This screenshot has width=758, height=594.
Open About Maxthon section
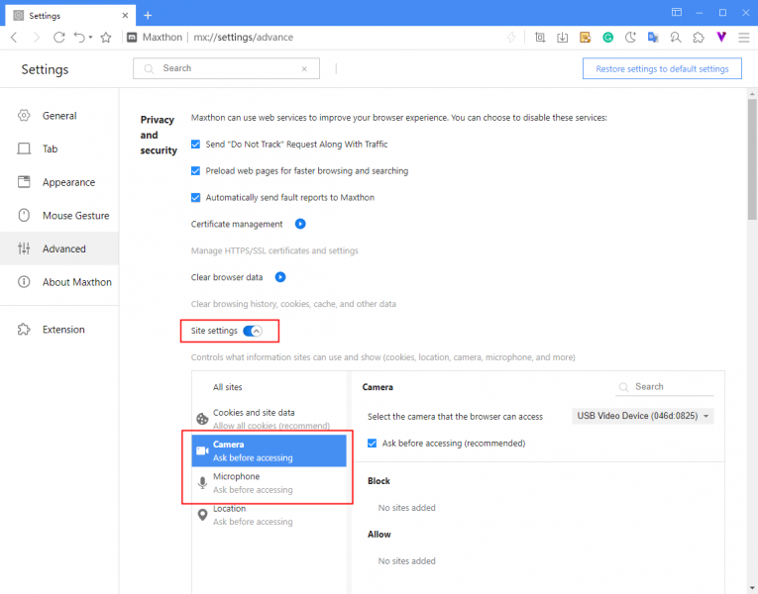tap(59, 282)
